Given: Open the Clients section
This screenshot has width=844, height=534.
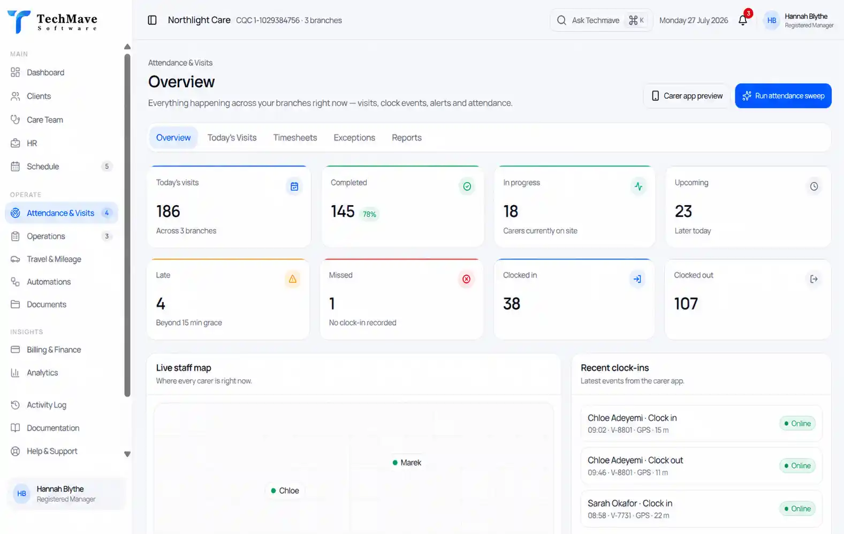Looking at the screenshot, I should [62, 96].
